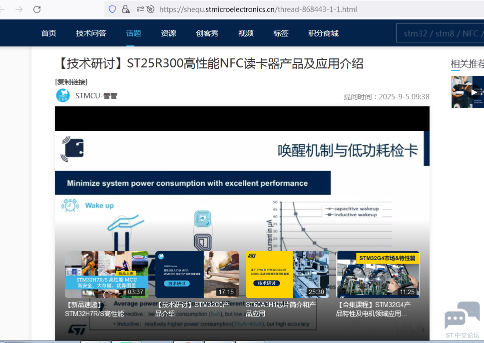Switch to the 技术问答 tab
The image size is (484, 343).
pyautogui.click(x=91, y=33)
